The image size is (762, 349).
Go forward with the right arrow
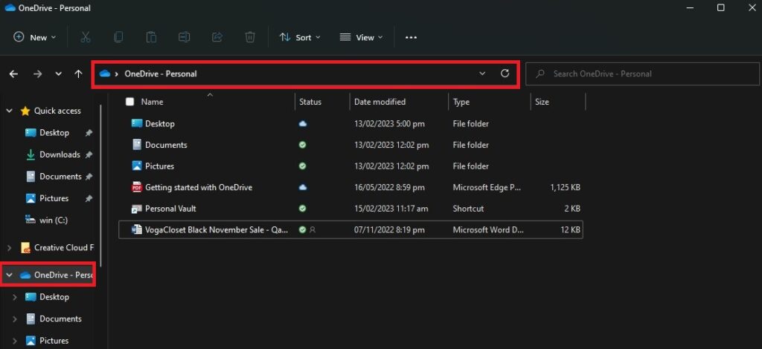tap(37, 74)
